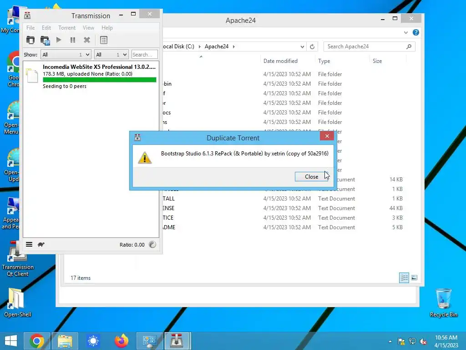Select Incomedia WebSite X5 Professional torrent
The width and height of the screenshot is (466, 350).
pyautogui.click(x=91, y=76)
